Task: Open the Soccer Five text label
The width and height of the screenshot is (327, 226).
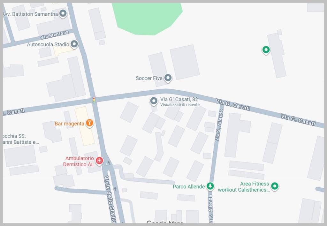Action: (149, 78)
